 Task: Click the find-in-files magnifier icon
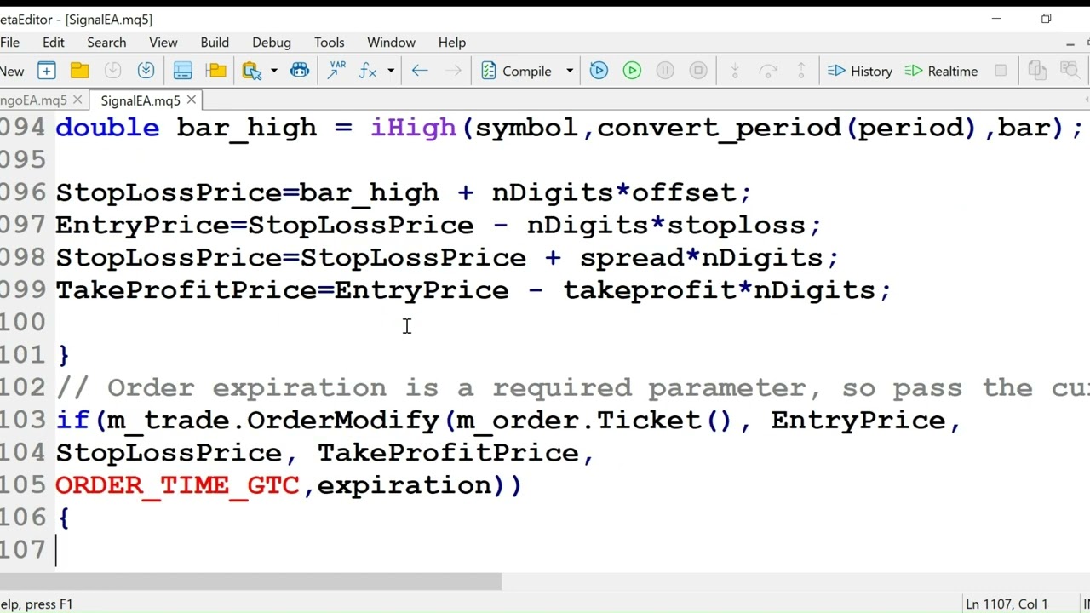click(1070, 71)
